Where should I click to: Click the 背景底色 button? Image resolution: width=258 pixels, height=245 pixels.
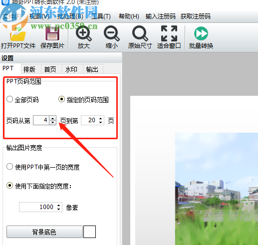pyautogui.click(x=44, y=232)
